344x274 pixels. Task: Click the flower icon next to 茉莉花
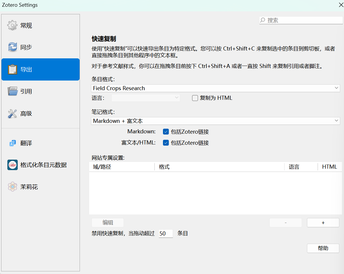pyautogui.click(x=12, y=186)
